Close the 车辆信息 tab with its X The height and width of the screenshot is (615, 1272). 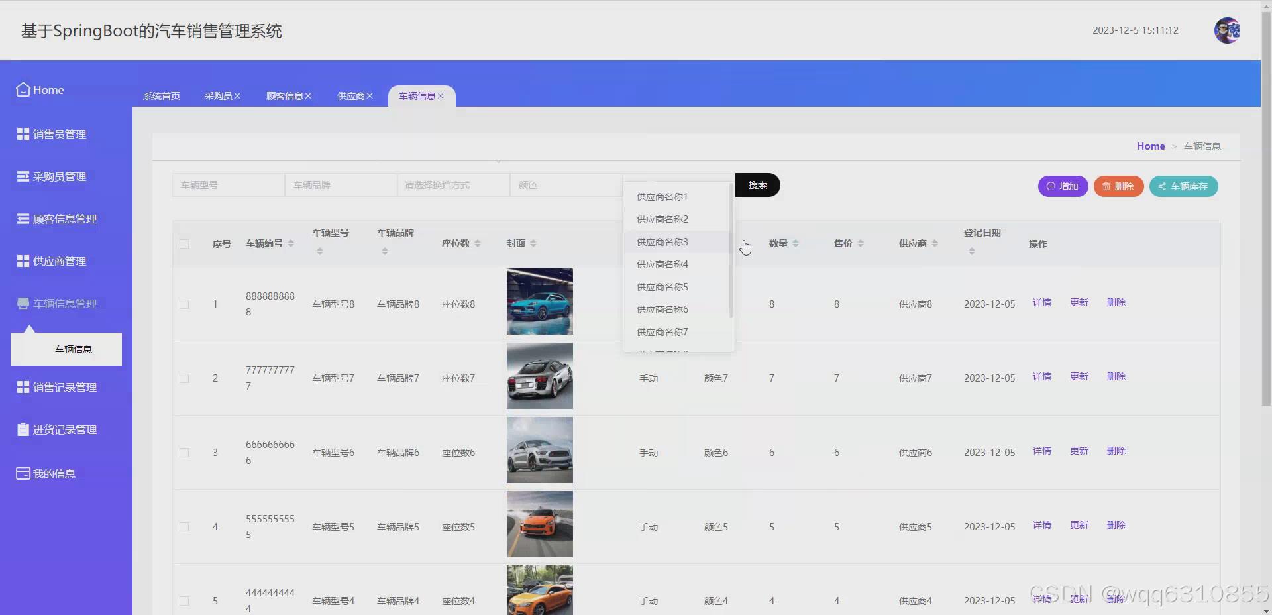click(x=441, y=96)
